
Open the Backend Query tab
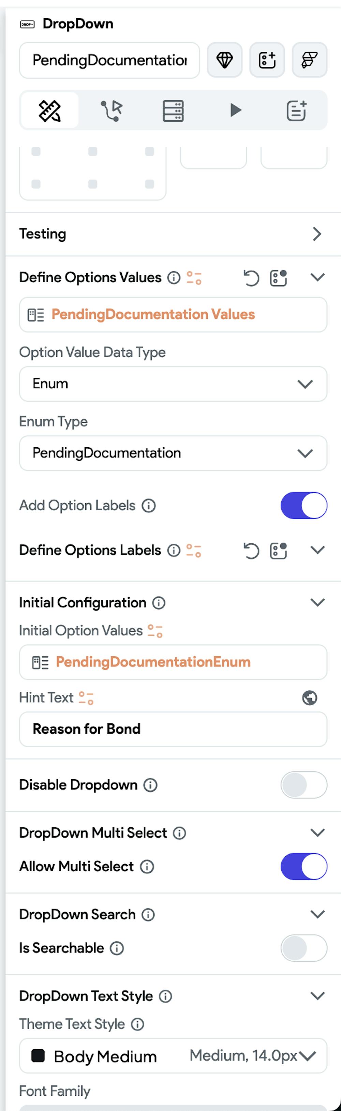(173, 110)
